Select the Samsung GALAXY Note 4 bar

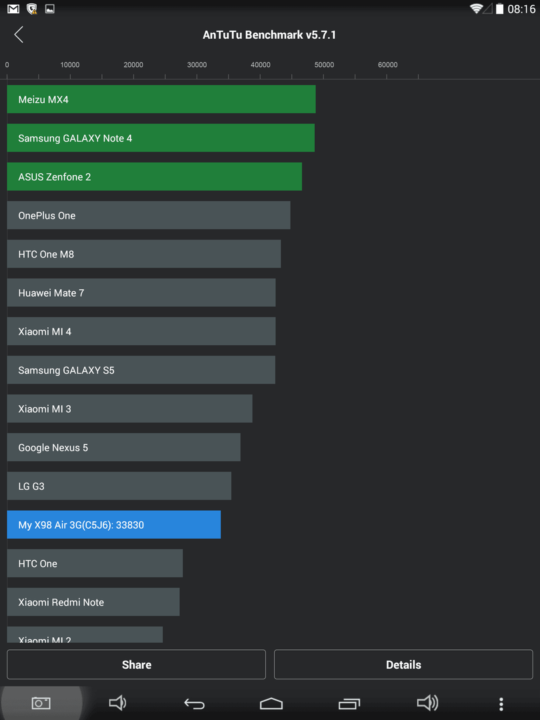tap(161, 138)
